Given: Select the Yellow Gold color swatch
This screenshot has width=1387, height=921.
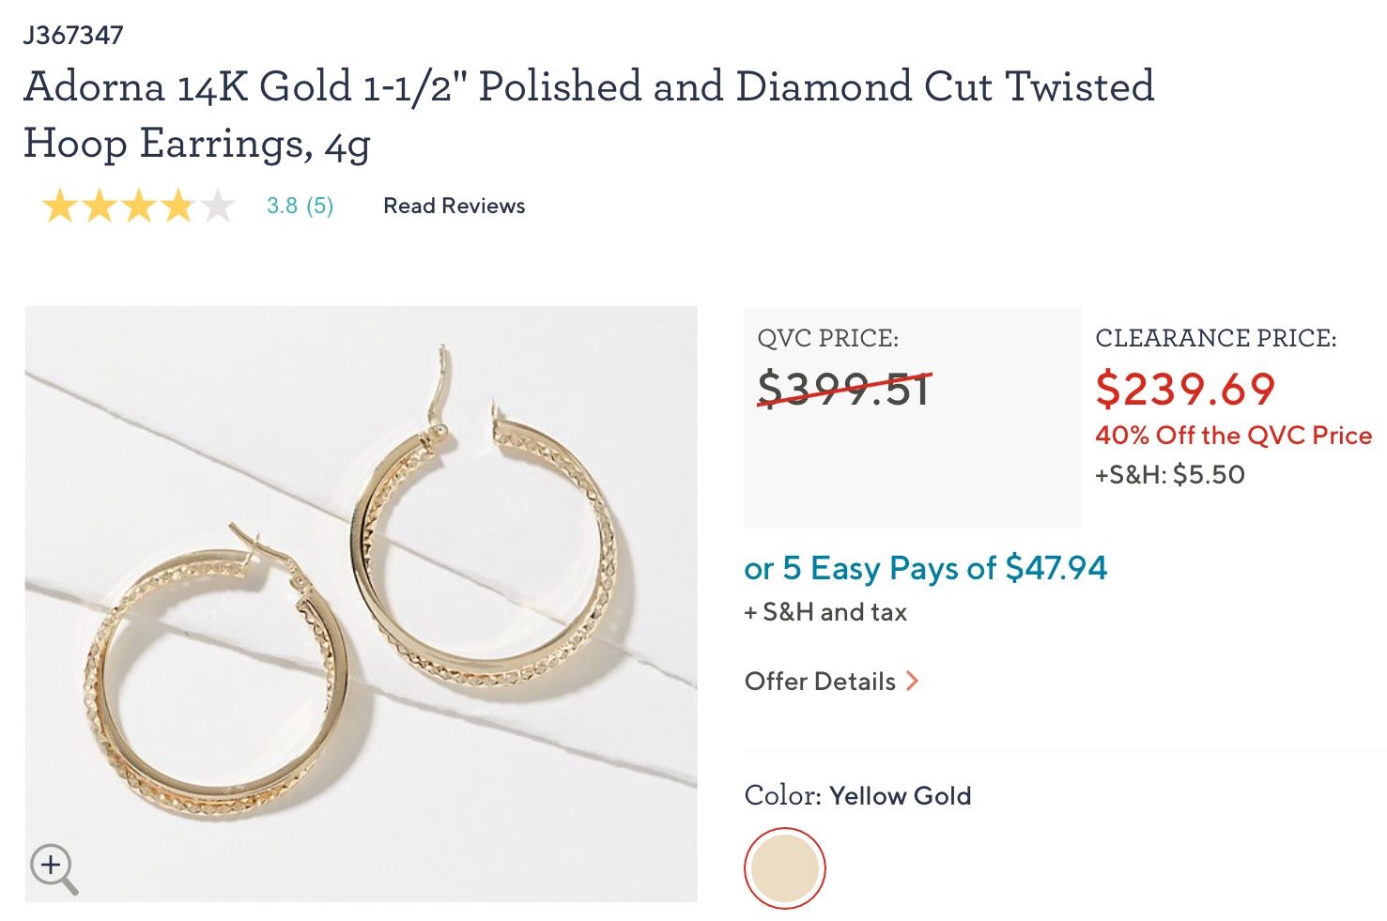Looking at the screenshot, I should point(784,868).
